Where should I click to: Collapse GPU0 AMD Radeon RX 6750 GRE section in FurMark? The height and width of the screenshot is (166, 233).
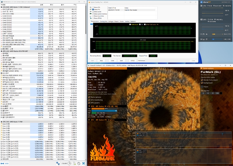(89, 106)
